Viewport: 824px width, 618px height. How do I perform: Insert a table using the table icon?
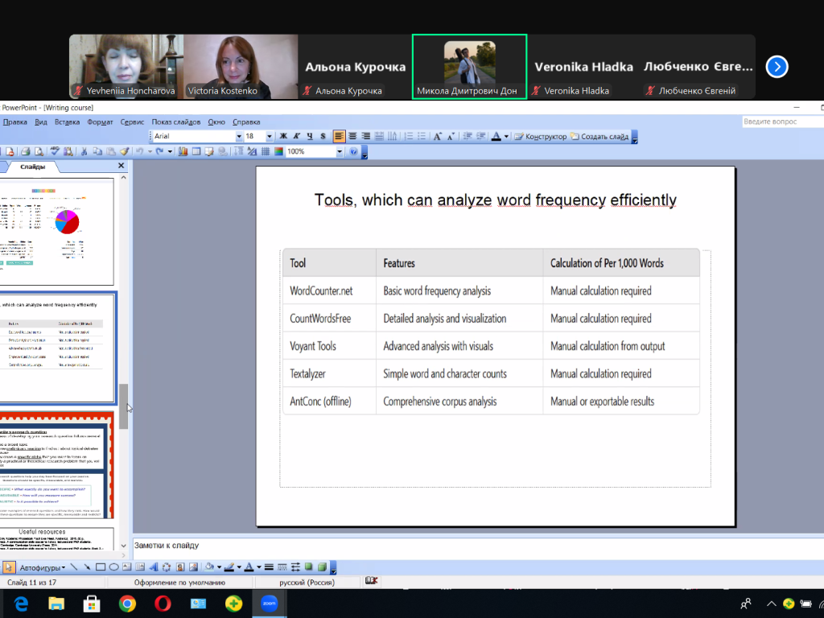pyautogui.click(x=196, y=152)
